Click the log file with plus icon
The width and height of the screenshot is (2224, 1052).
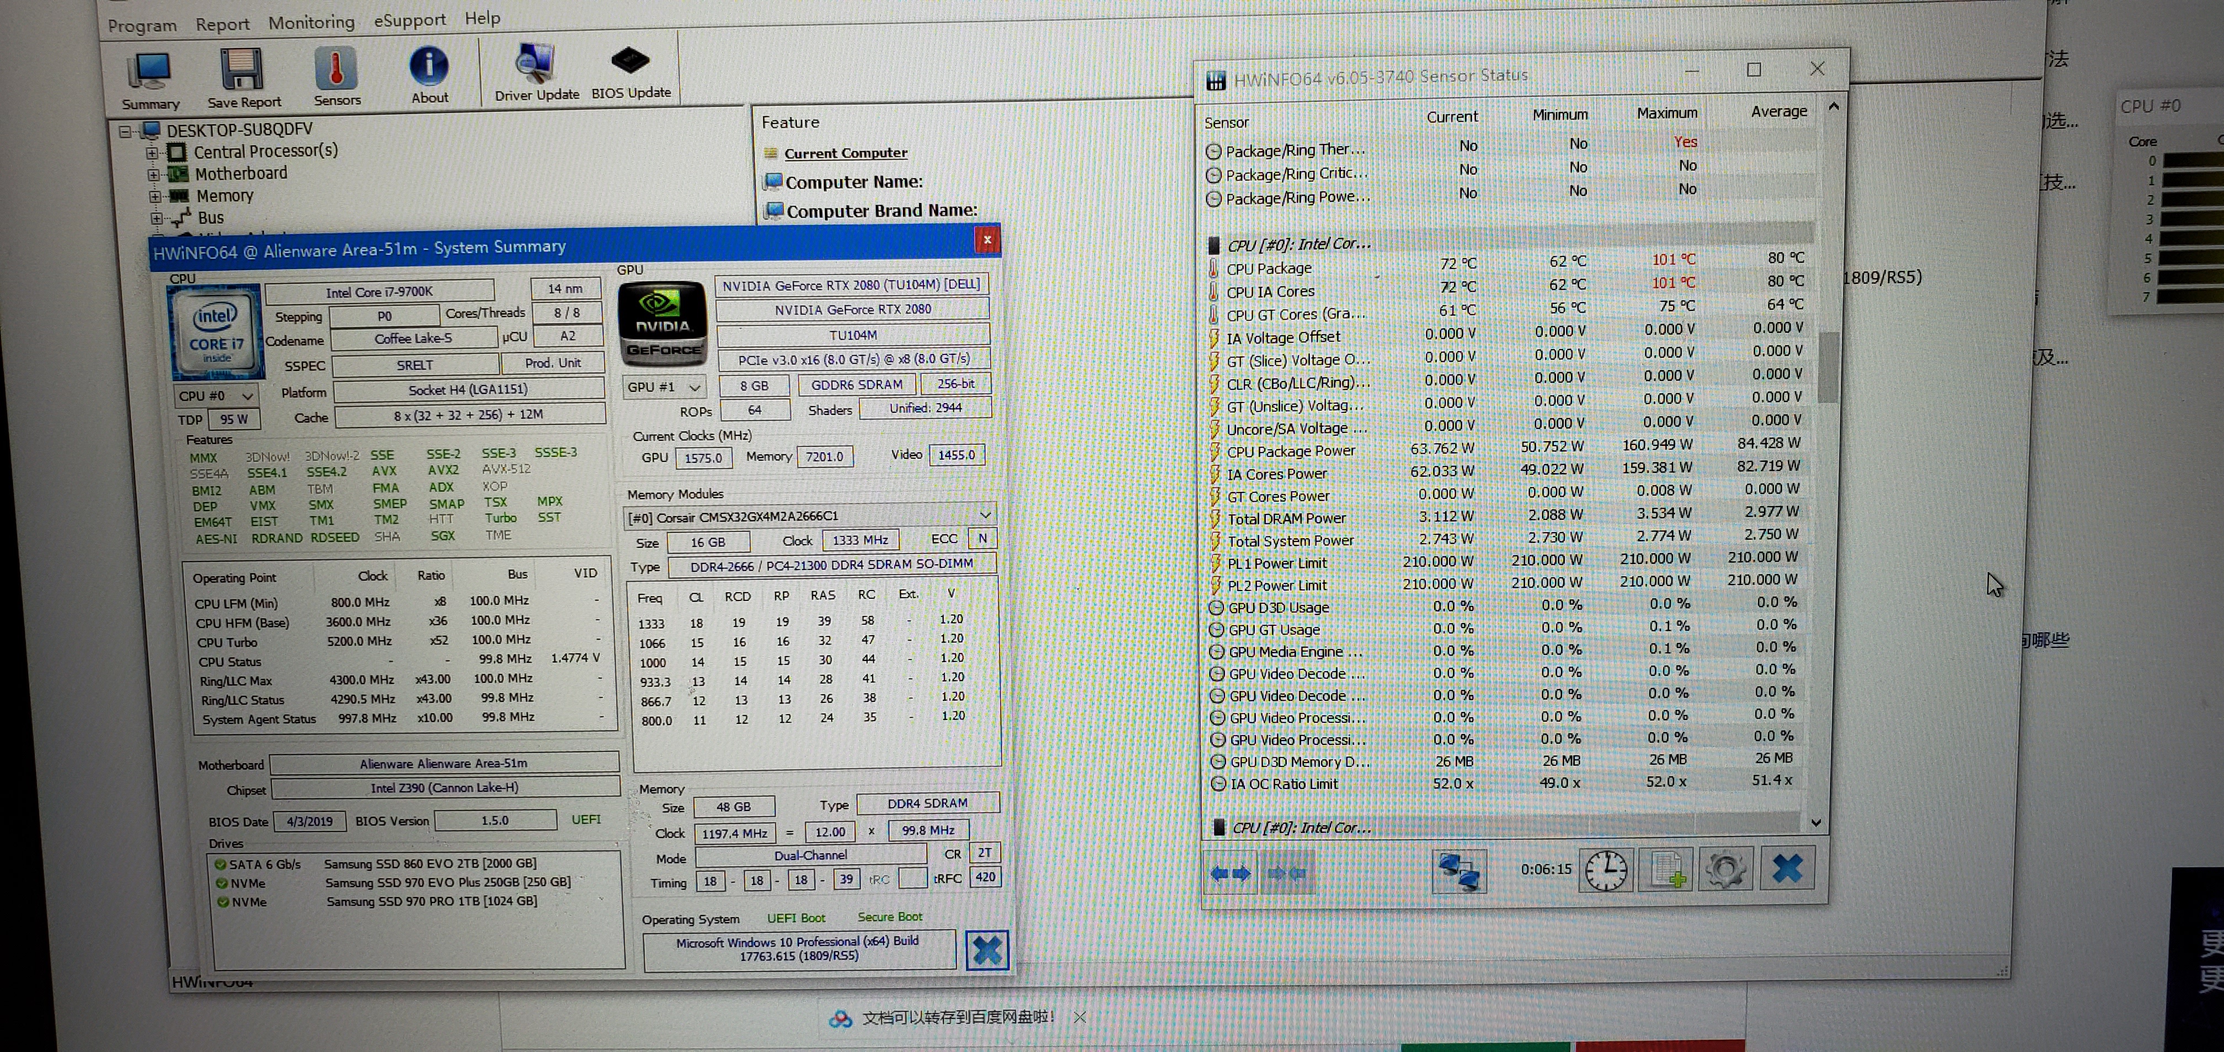[1665, 869]
